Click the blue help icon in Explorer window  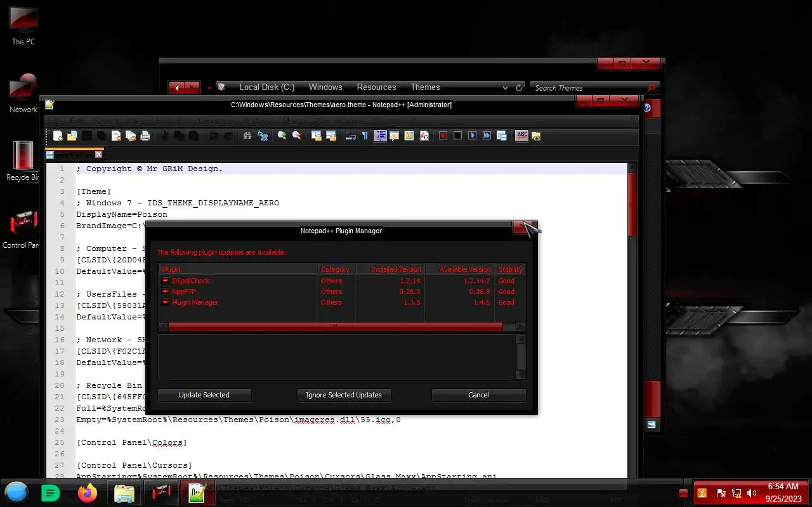[x=647, y=108]
